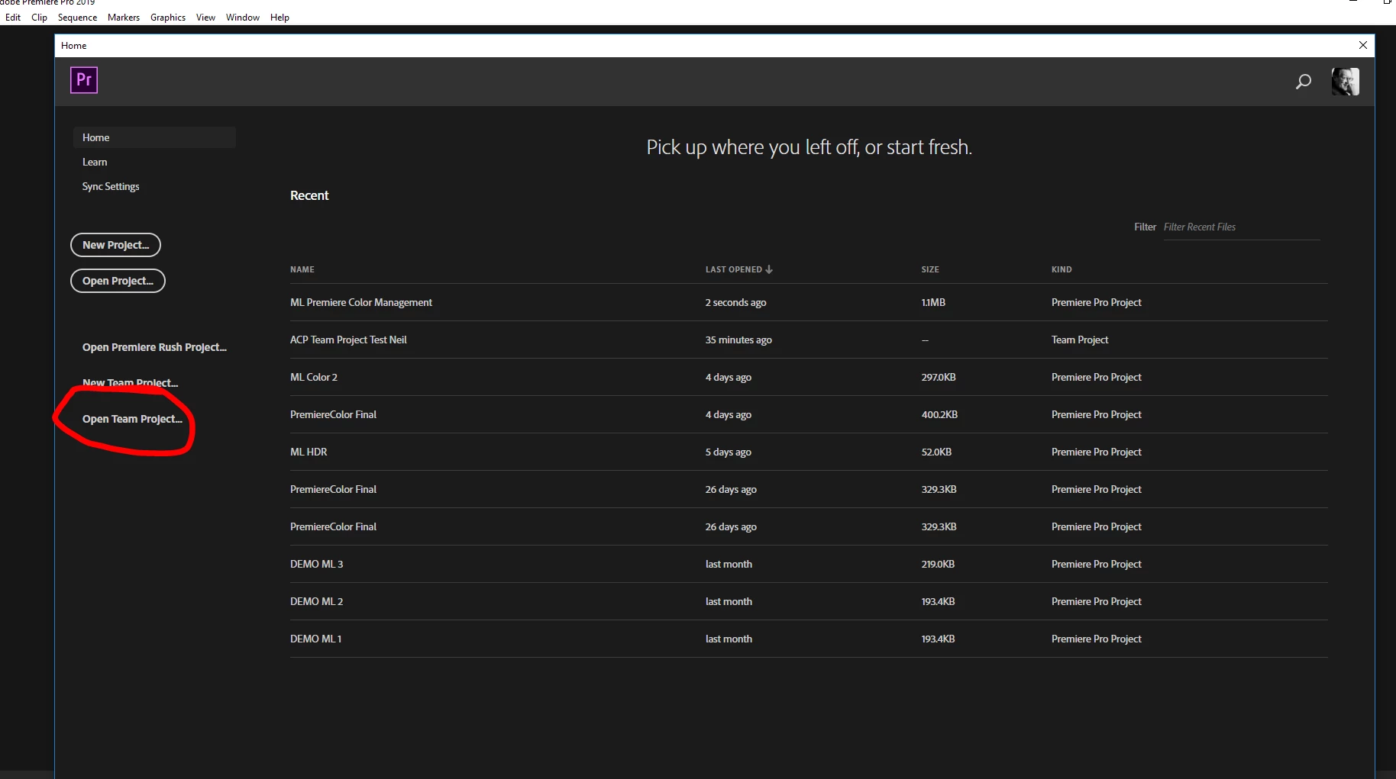
Task: Open the Help menu
Action: pyautogui.click(x=280, y=18)
